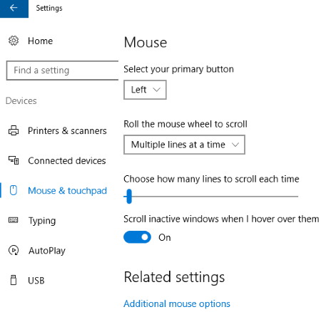Click the scroll lines slider handle
321x312 pixels.
point(129,197)
